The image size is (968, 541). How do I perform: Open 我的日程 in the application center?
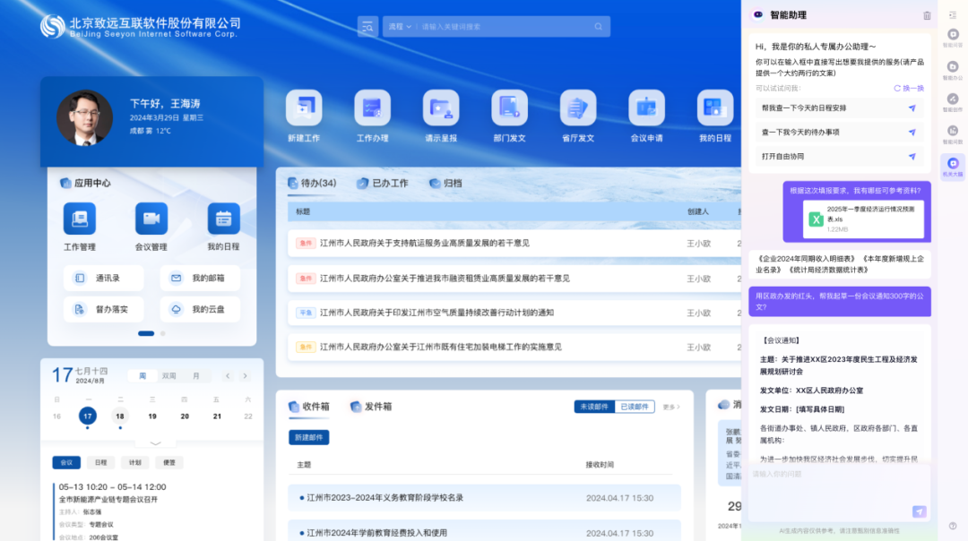click(x=223, y=219)
